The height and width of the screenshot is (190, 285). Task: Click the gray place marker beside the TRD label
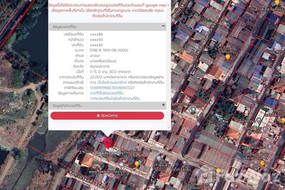click(251, 165)
